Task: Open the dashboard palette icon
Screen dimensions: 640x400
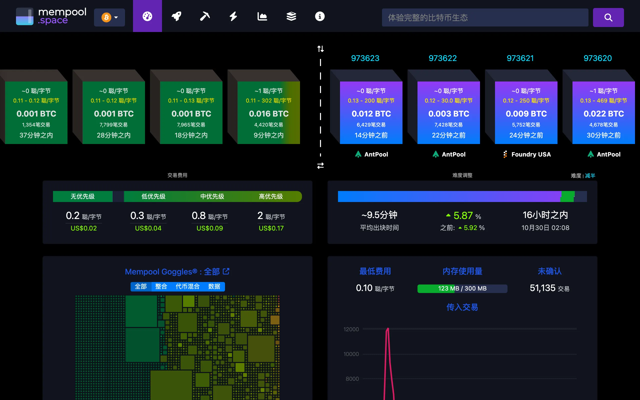Action: (x=147, y=16)
